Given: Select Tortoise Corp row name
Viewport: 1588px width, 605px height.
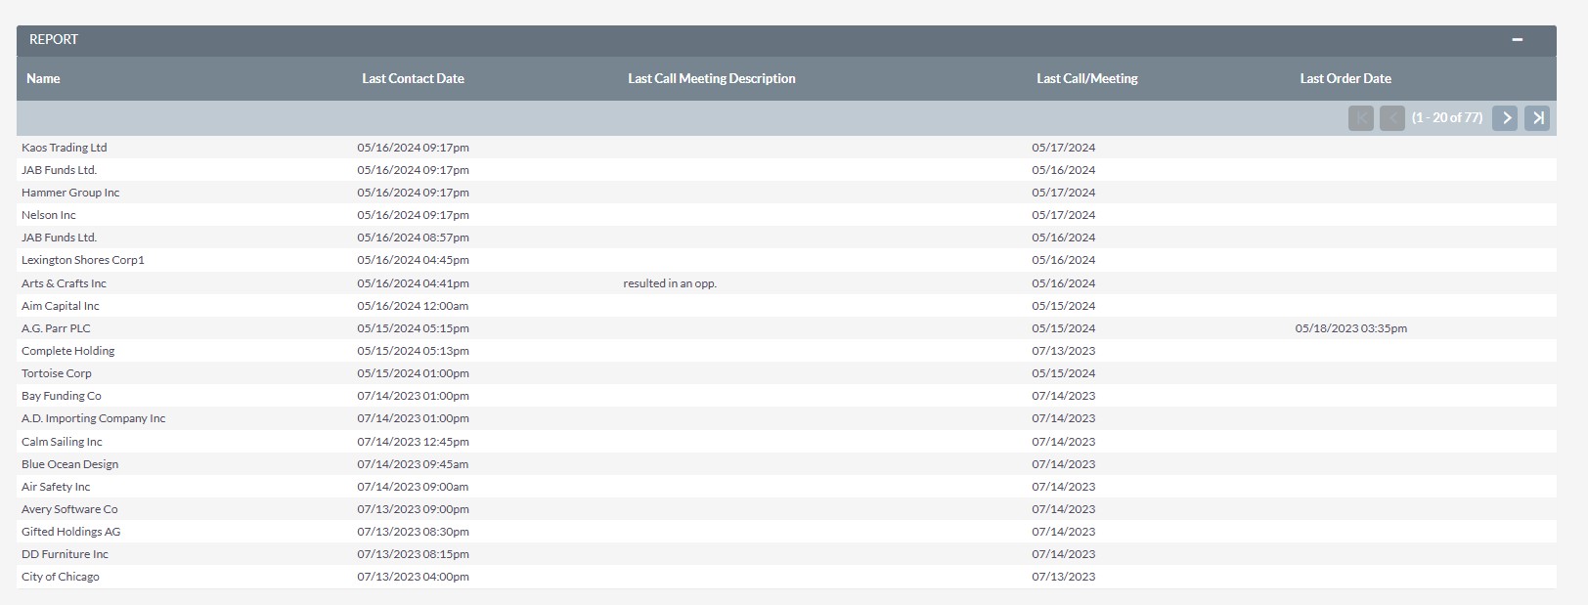Looking at the screenshot, I should [57, 373].
